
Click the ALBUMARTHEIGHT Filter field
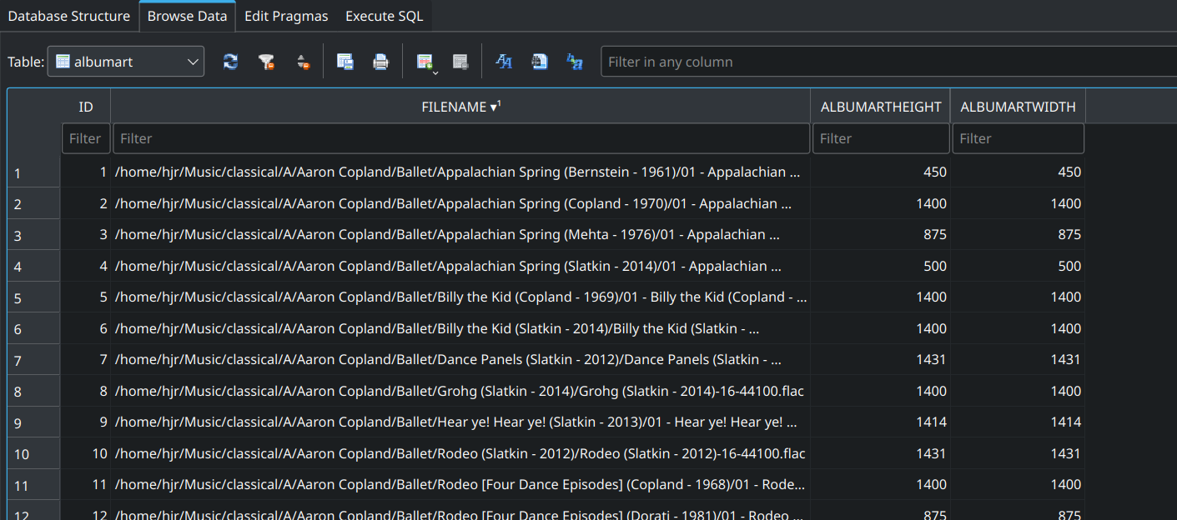[881, 137]
